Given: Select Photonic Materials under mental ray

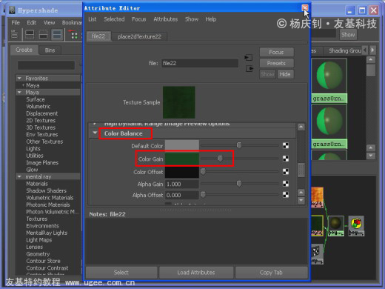Looking at the screenshot, I should 48,205.
